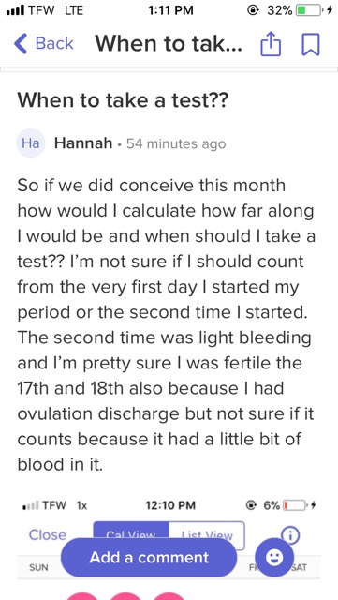This screenshot has height=600, width=338.
Task: Switch to List View tab
Action: (x=207, y=535)
